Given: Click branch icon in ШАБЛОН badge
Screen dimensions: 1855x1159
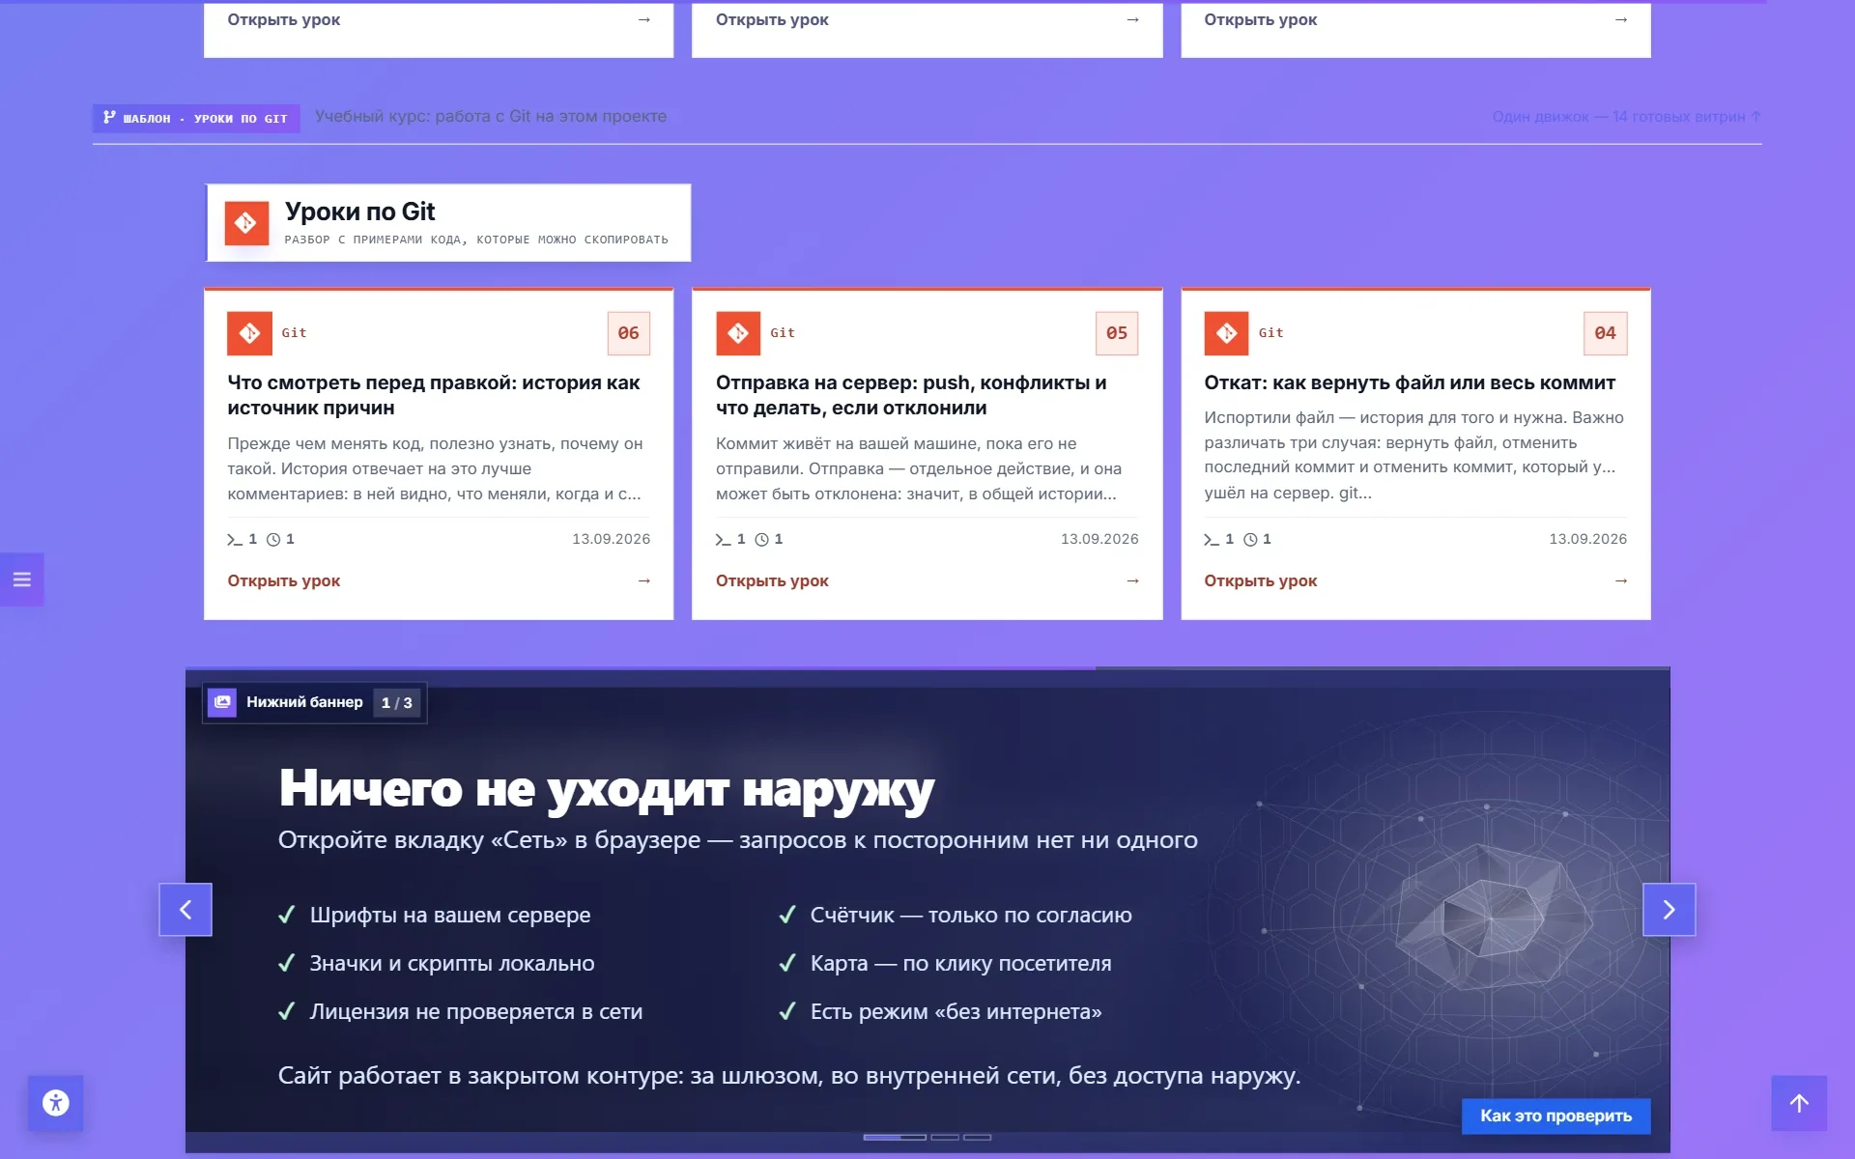Looking at the screenshot, I should [x=109, y=118].
